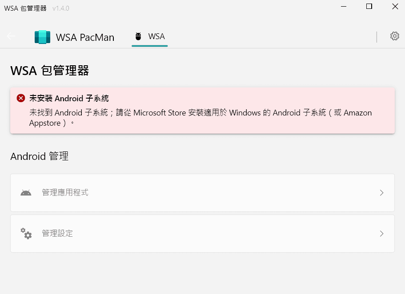Click the gear icon beside 管理設定

(25, 233)
